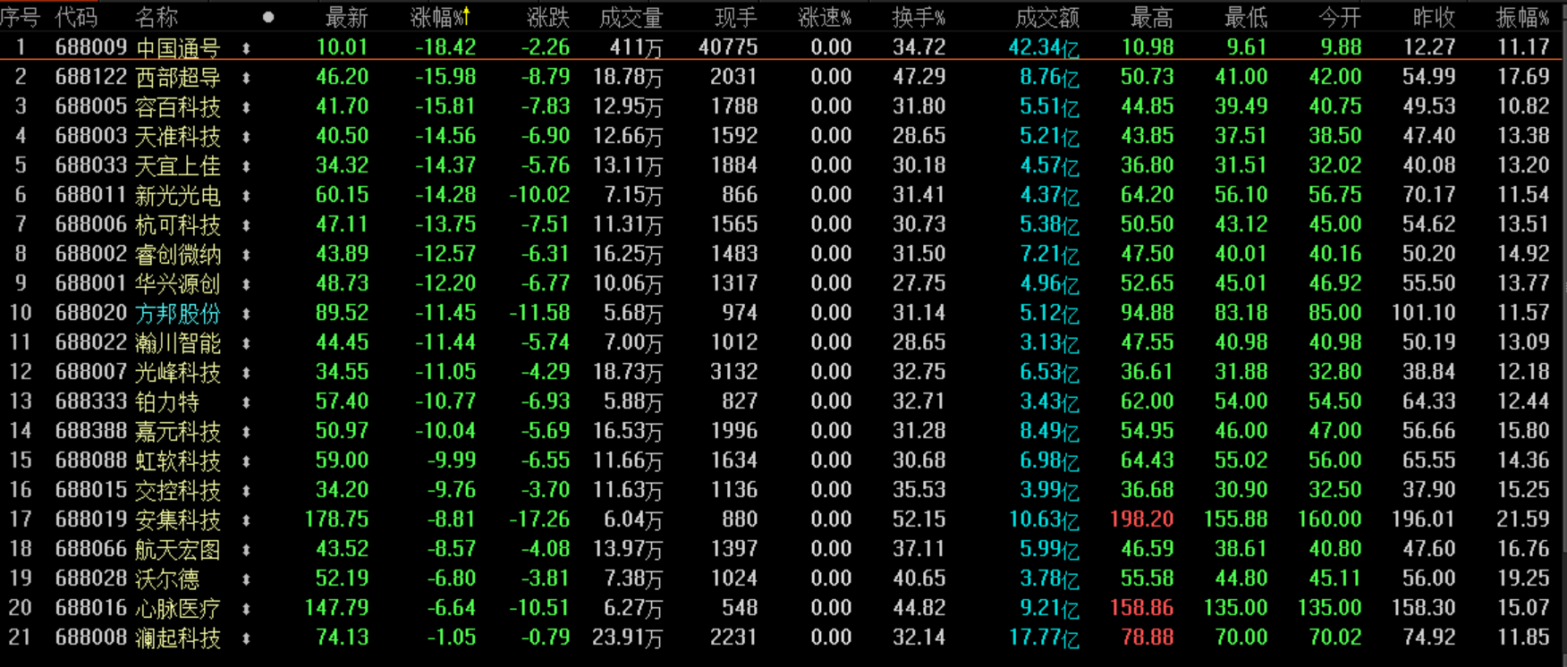Click the marker icon beside 方邦股份
Screen dimensions: 1567x667
(x=246, y=314)
